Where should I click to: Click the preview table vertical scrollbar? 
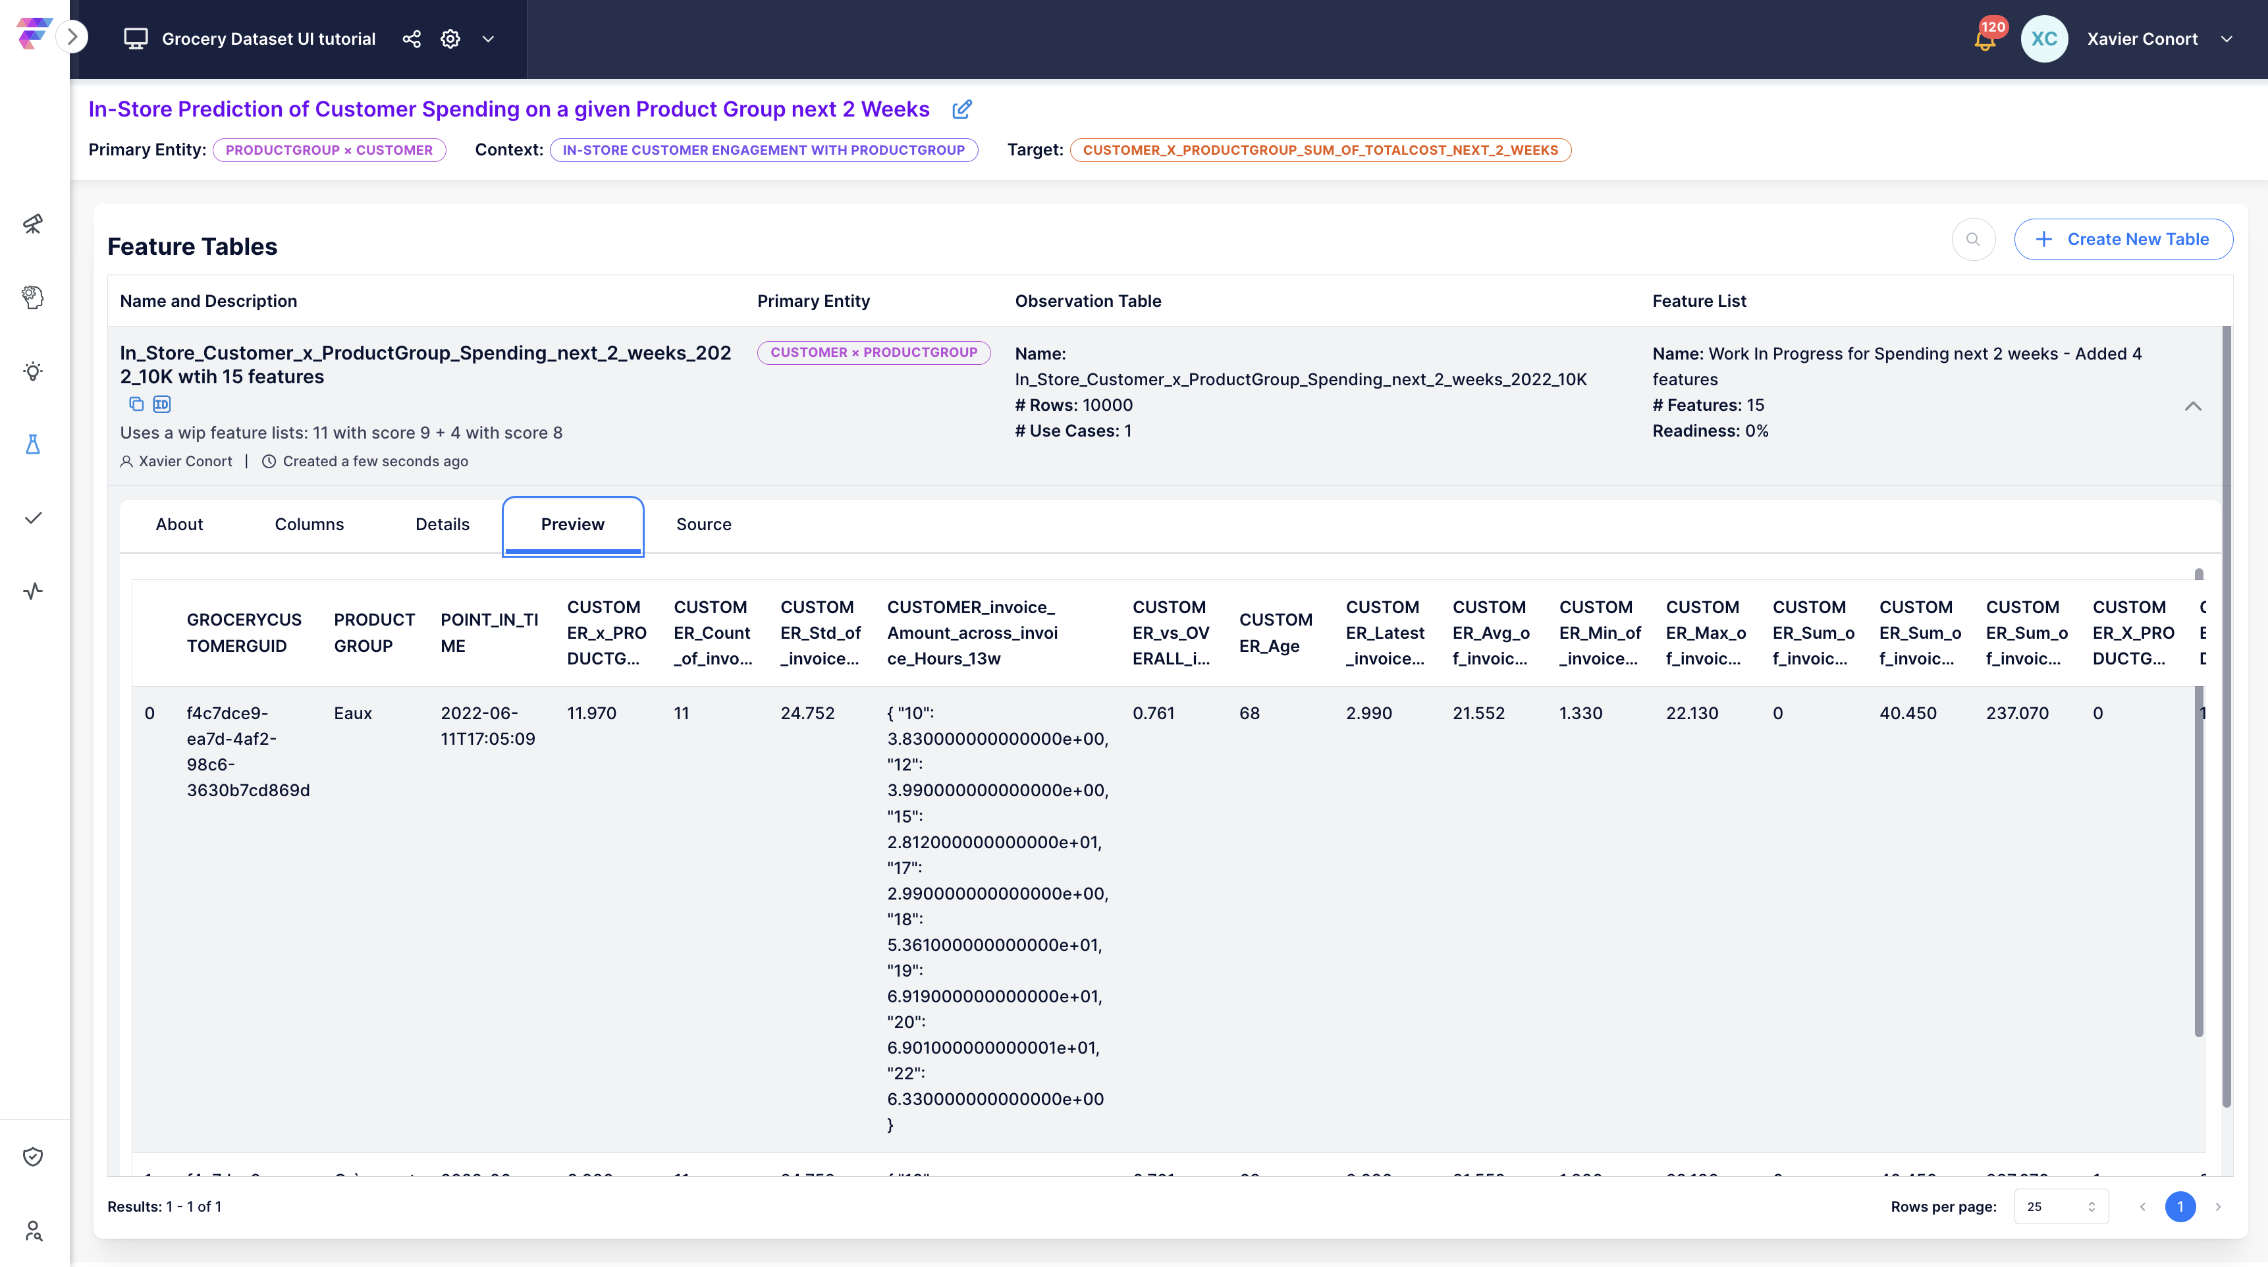tap(2198, 803)
